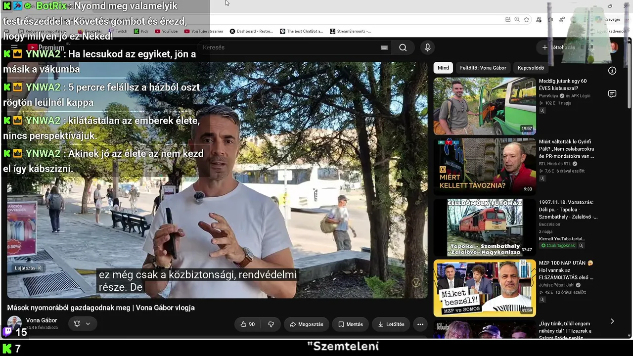This screenshot has width=633, height=356.
Task: Click the main video player area
Action: 217,180
